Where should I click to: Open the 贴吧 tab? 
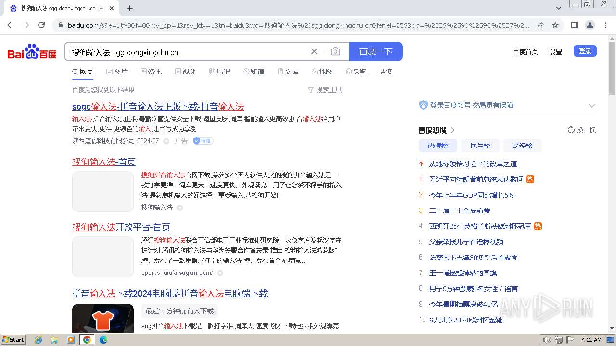219,72
